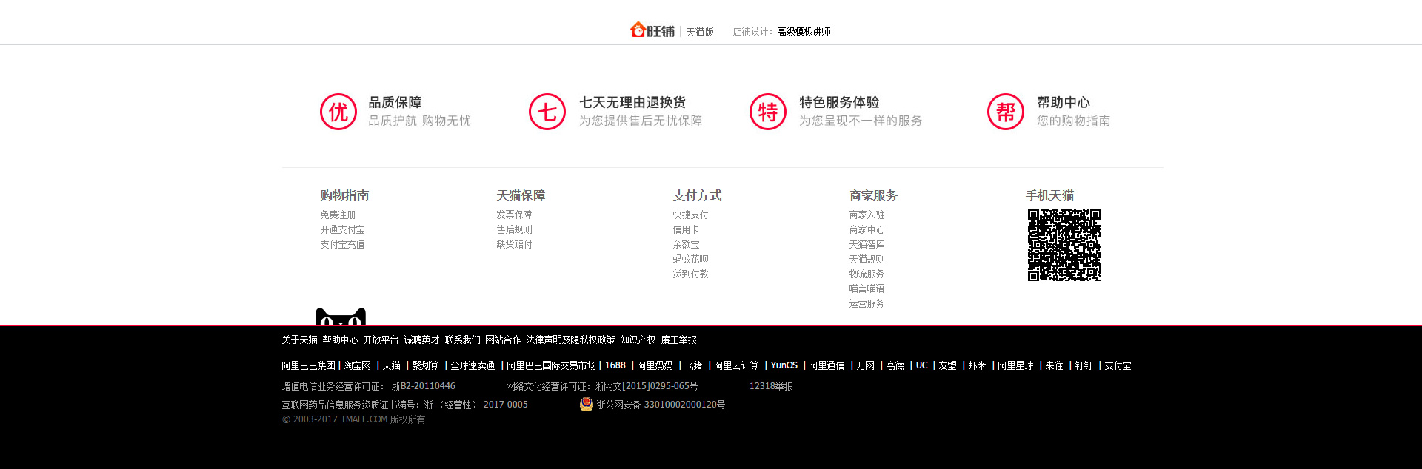This screenshot has width=1422, height=469.
Task: Open the 免费注册 link
Action: (338, 215)
